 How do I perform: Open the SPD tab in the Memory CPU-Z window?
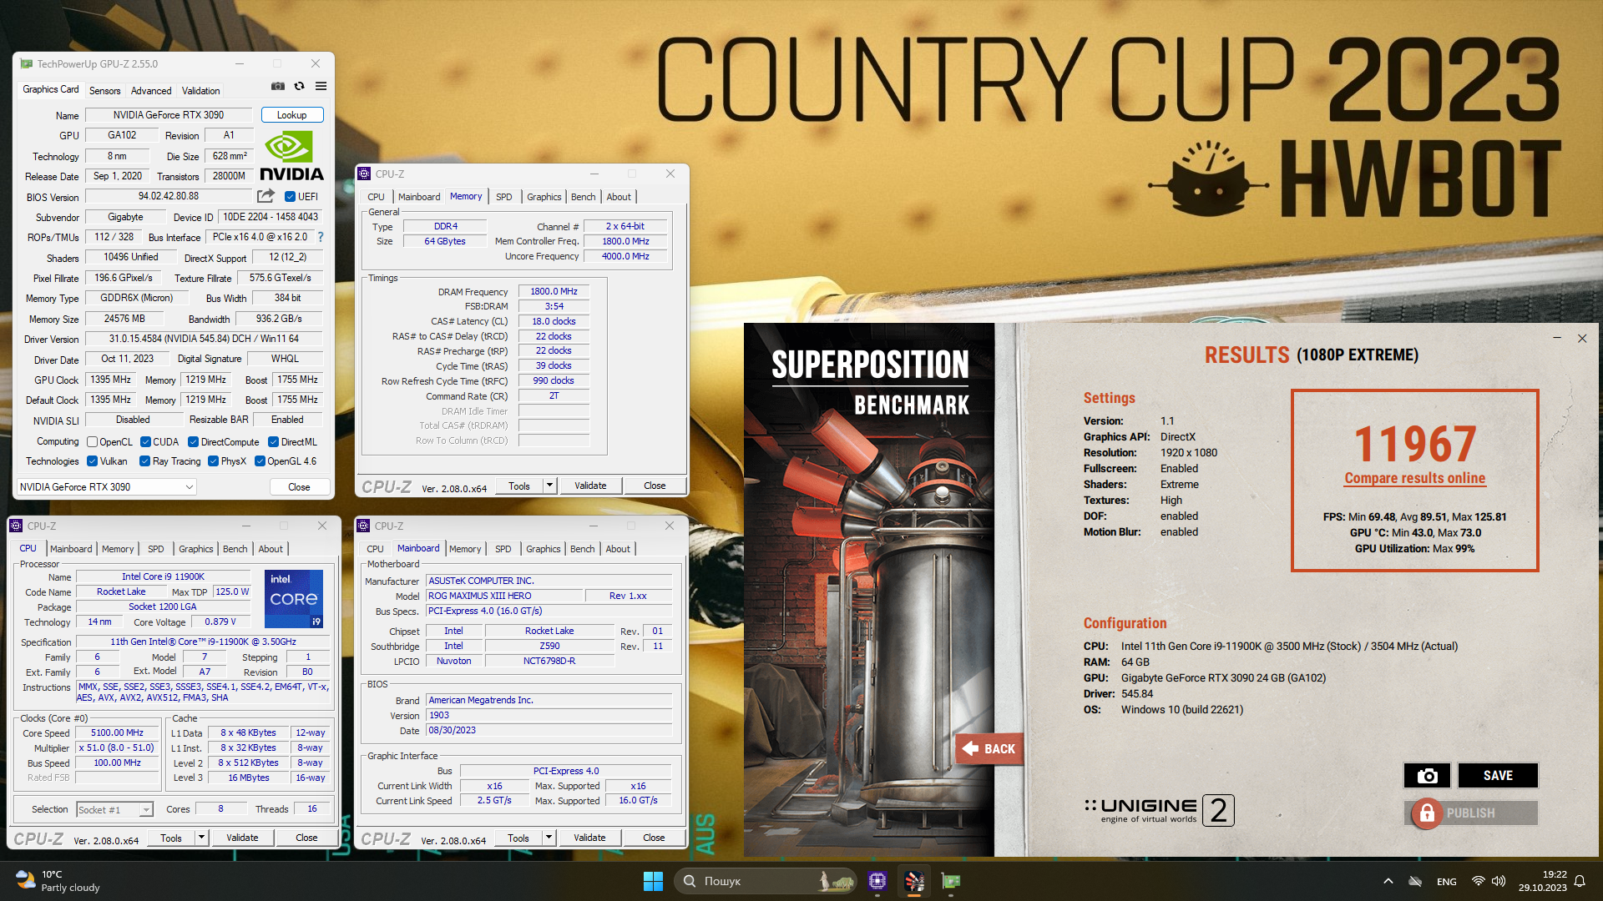[503, 197]
